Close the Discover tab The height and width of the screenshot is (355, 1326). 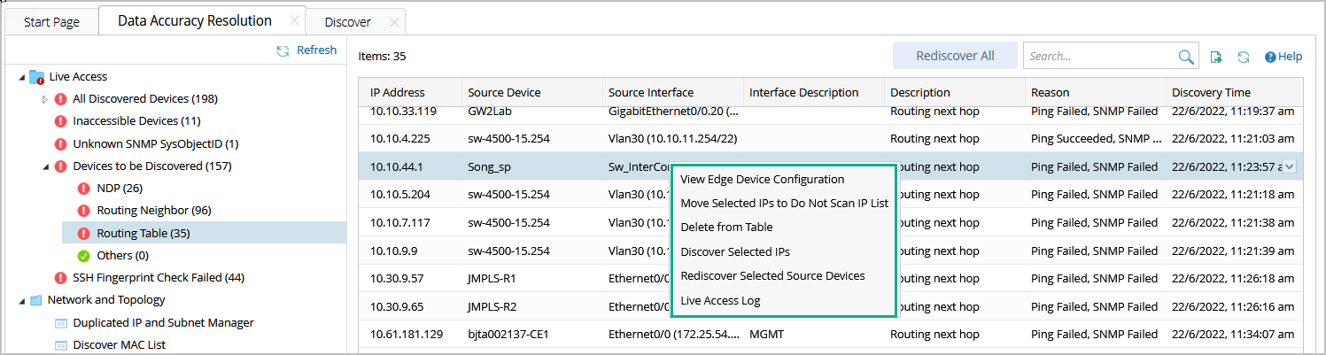click(x=394, y=22)
